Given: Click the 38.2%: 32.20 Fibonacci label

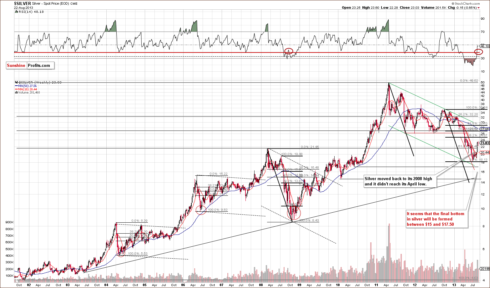Looking at the screenshot, I should [x=468, y=114].
